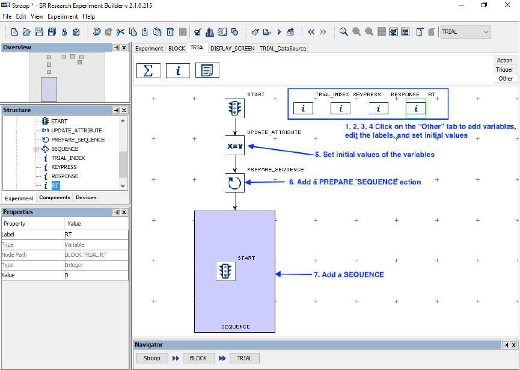Viewport: 520px width, 370px height.
Task: Click the TRIAL button in Navigator
Action: 245,359
